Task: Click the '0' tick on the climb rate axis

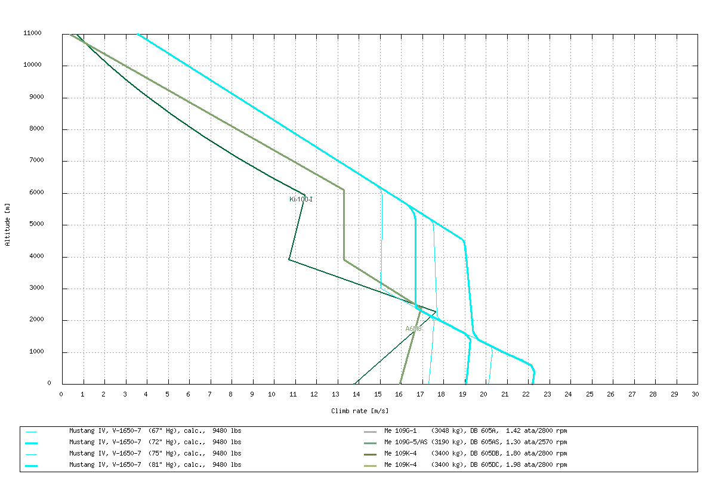Action: pyautogui.click(x=62, y=395)
